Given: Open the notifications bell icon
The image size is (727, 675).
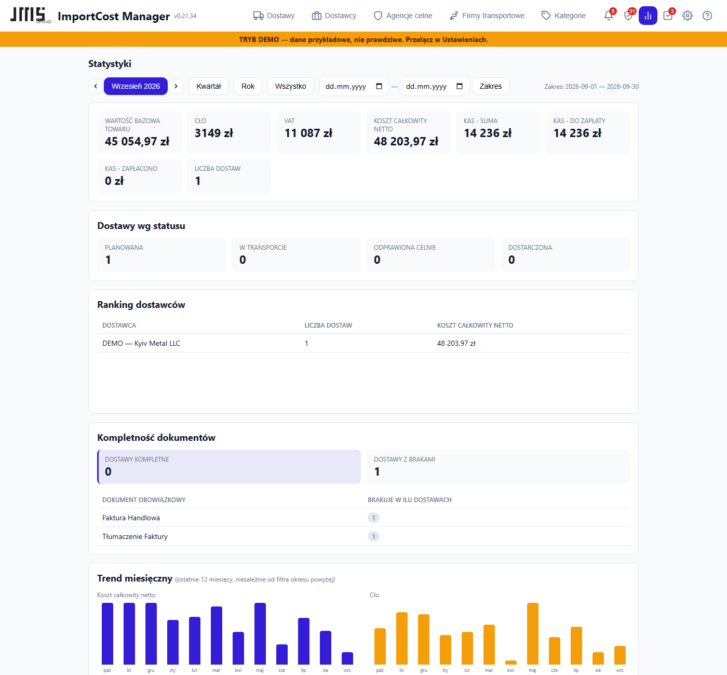Looking at the screenshot, I should pos(609,16).
